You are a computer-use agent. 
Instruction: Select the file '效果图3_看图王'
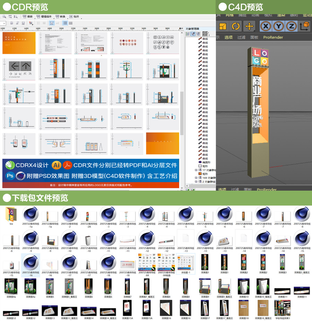[x=302, y=264]
